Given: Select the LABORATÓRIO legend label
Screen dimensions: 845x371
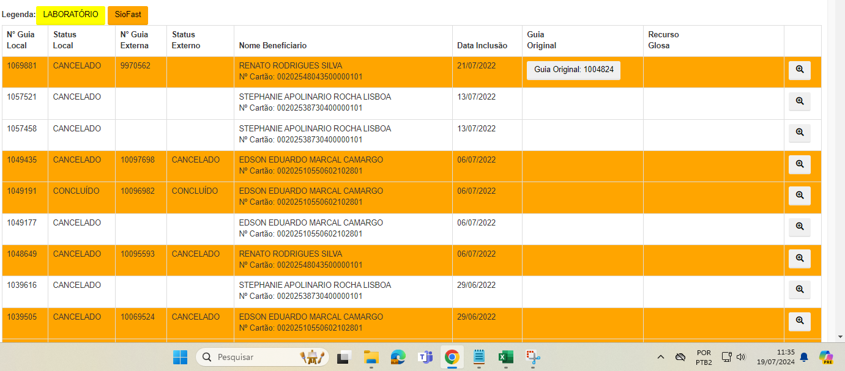Looking at the screenshot, I should click(x=70, y=15).
